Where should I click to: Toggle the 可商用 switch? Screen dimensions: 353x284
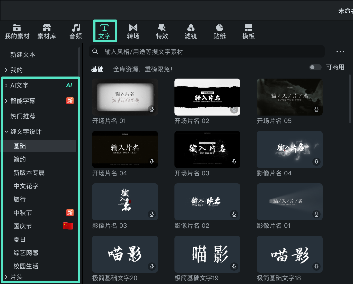pos(315,67)
